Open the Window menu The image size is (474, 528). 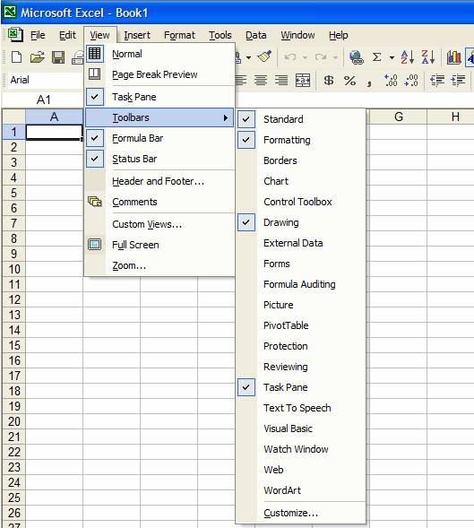pyautogui.click(x=298, y=35)
